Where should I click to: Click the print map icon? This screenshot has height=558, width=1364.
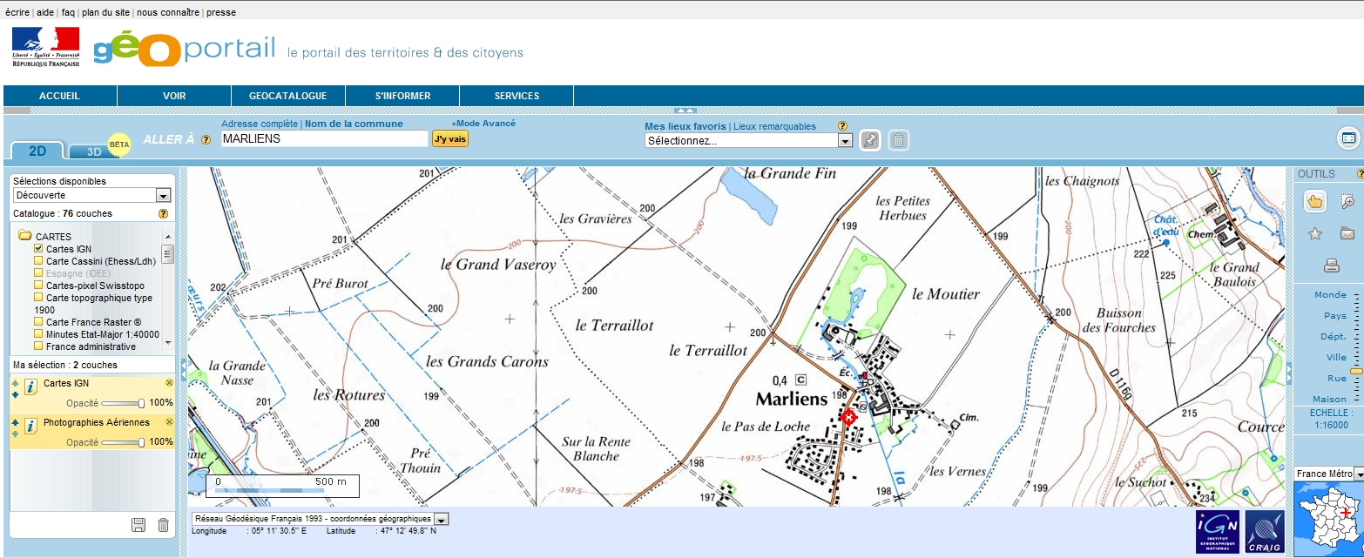coord(1331,266)
